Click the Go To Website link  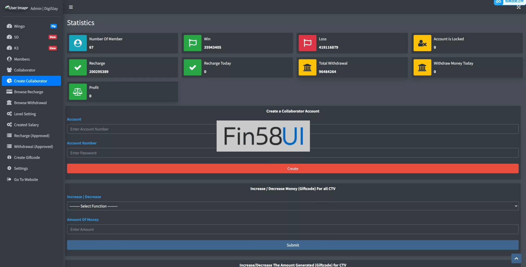(26, 180)
